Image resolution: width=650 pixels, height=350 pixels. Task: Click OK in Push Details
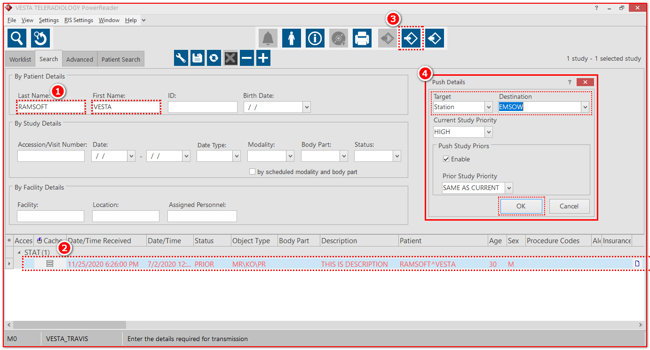click(521, 206)
